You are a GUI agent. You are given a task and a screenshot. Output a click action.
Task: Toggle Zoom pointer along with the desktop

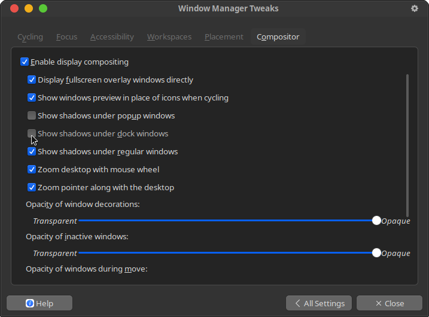(32, 187)
